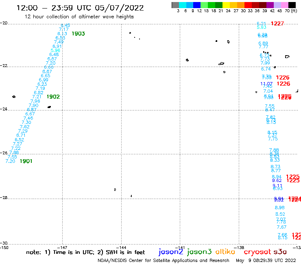Image resolution: width=301 pixels, height=264 pixels.
Task: Click wave height value 6.23
Action: coord(42,84)
